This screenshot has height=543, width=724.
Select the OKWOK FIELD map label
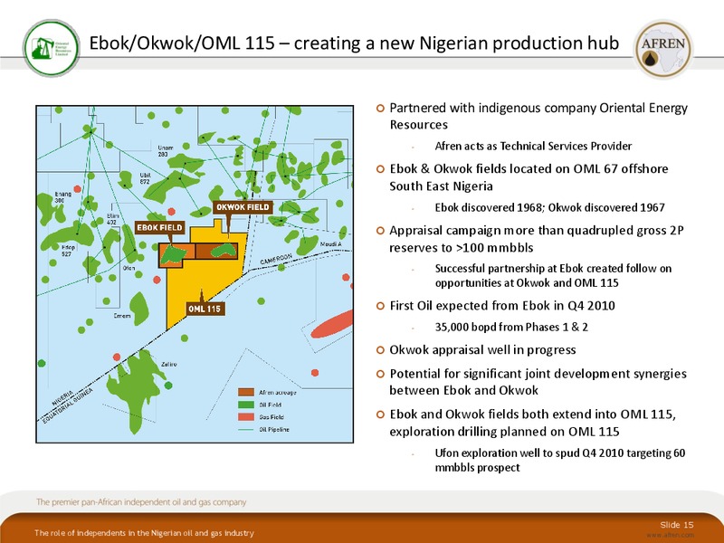(243, 207)
